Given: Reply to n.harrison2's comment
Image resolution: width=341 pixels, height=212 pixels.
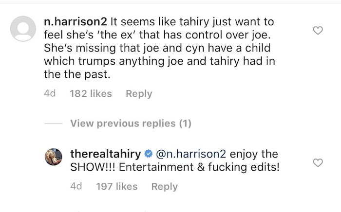Looking at the screenshot, I should pyautogui.click(x=139, y=94).
